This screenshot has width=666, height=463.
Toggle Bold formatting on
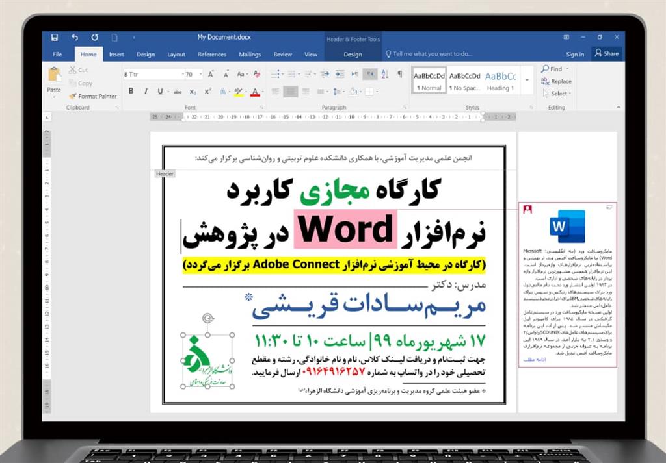tap(131, 91)
